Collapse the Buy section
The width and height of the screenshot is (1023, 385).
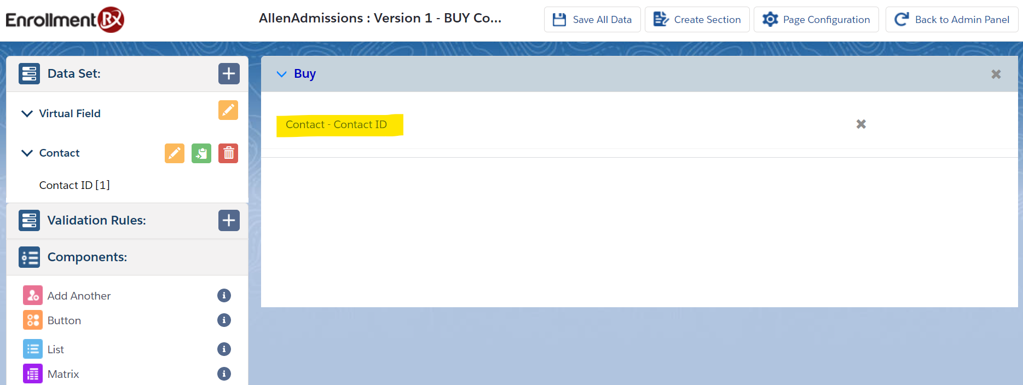pos(281,74)
